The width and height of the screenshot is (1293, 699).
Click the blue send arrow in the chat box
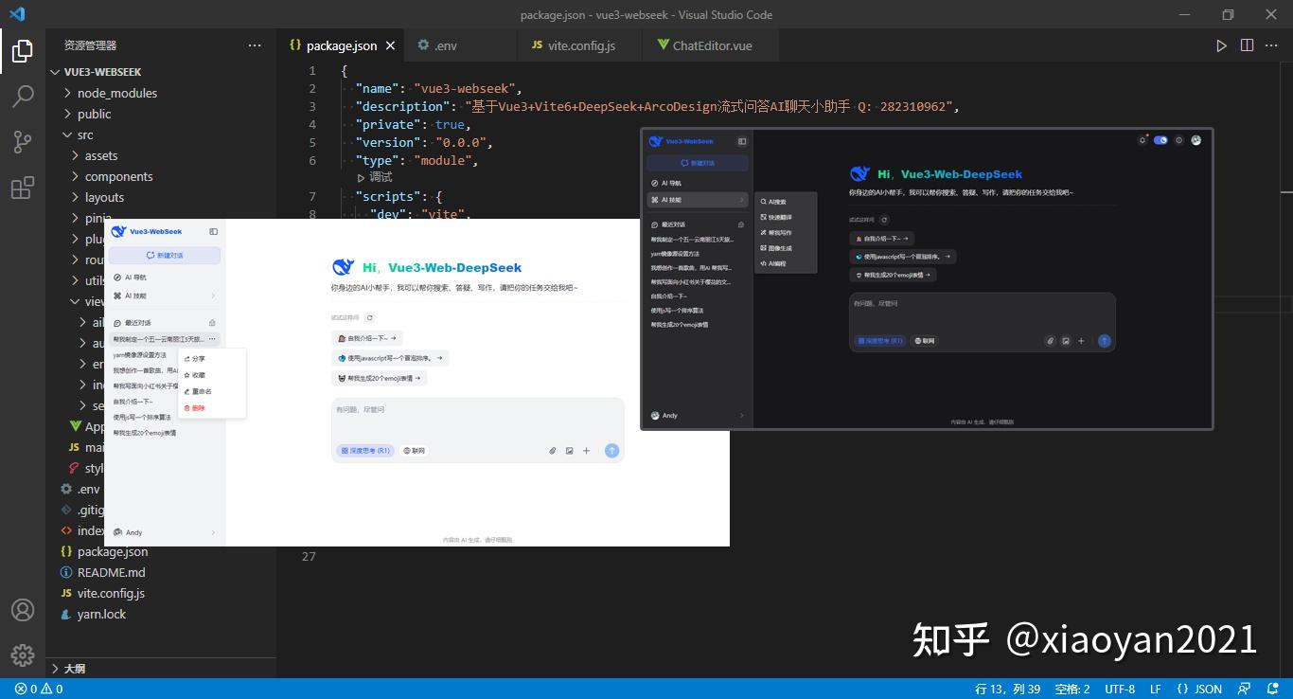click(613, 452)
